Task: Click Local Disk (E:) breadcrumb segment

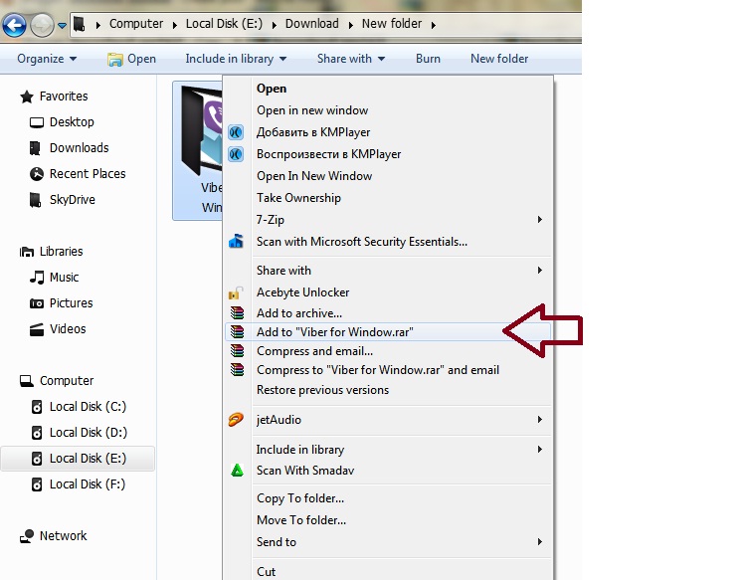Action: [x=224, y=24]
